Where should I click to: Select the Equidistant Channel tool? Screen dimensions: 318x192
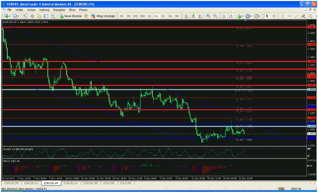tap(303, 16)
